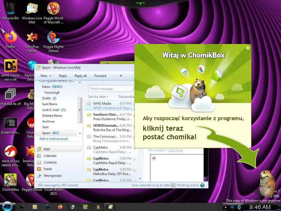Click the Working online globe icon
Viewport: 281px width, 211px height.
[x=202, y=185]
